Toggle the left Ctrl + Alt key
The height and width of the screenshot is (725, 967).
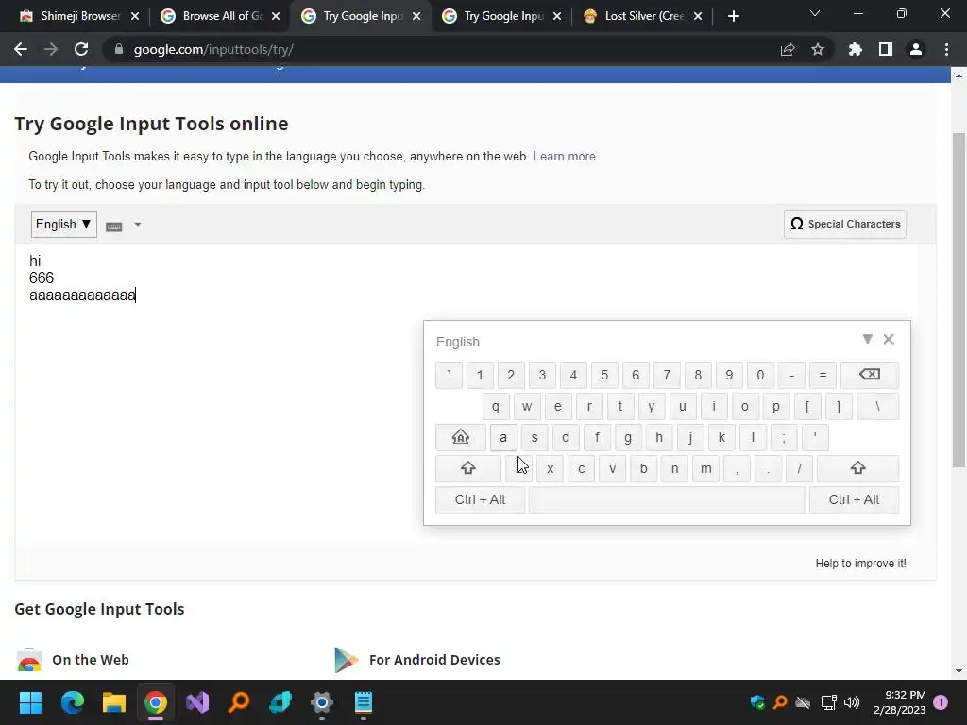click(x=480, y=500)
